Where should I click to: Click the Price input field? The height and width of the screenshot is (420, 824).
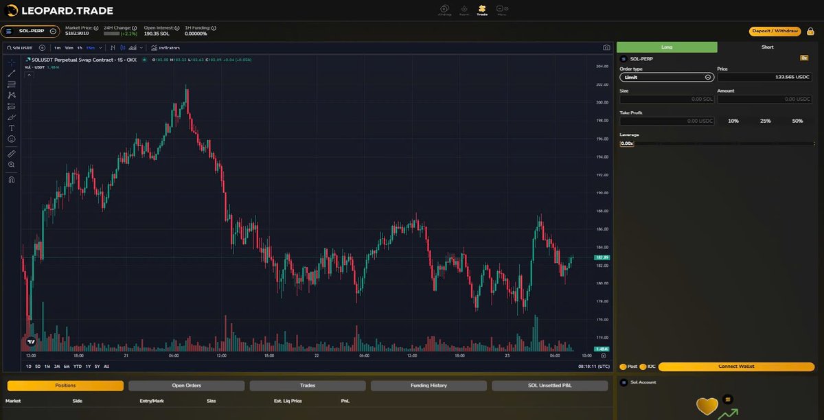tap(766, 78)
